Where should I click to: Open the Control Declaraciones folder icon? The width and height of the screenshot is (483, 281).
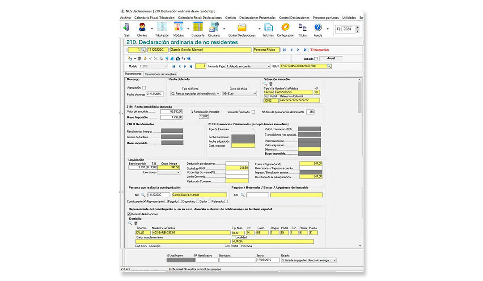pyautogui.click(x=242, y=27)
